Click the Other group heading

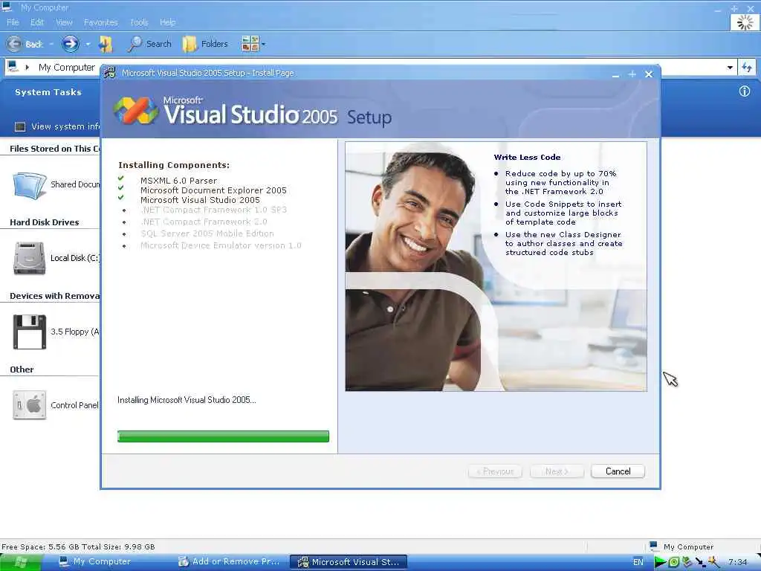click(22, 370)
